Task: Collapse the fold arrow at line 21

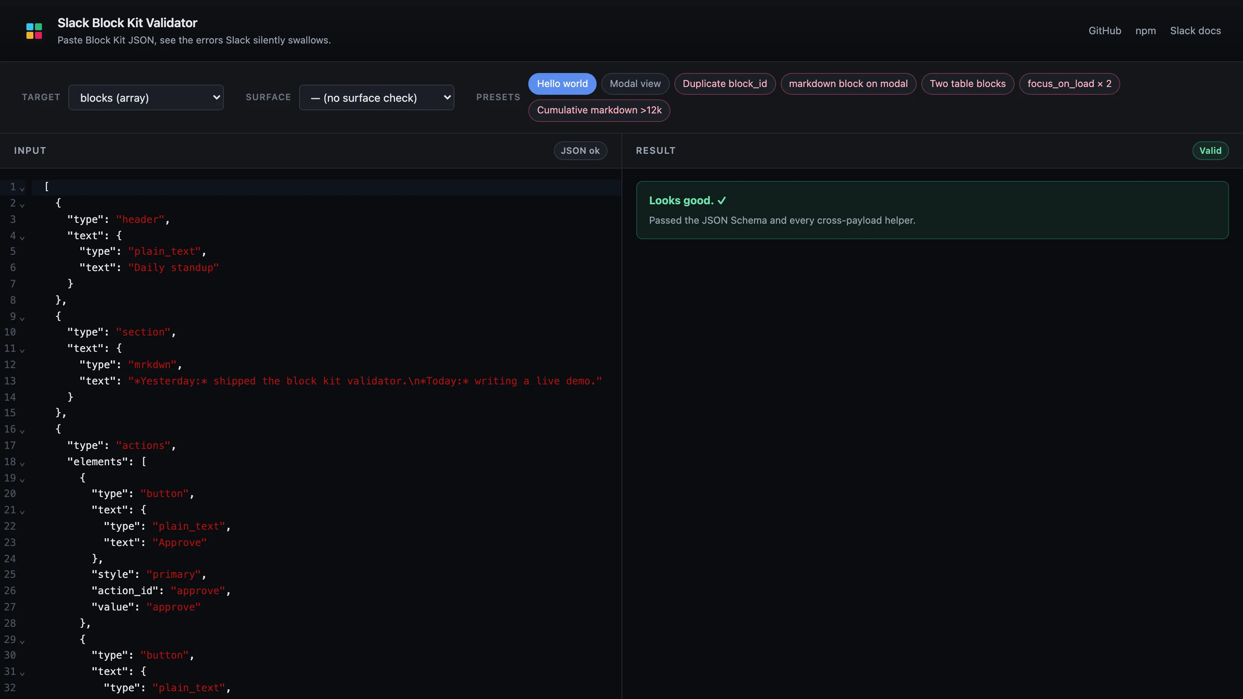Action: coord(22,512)
